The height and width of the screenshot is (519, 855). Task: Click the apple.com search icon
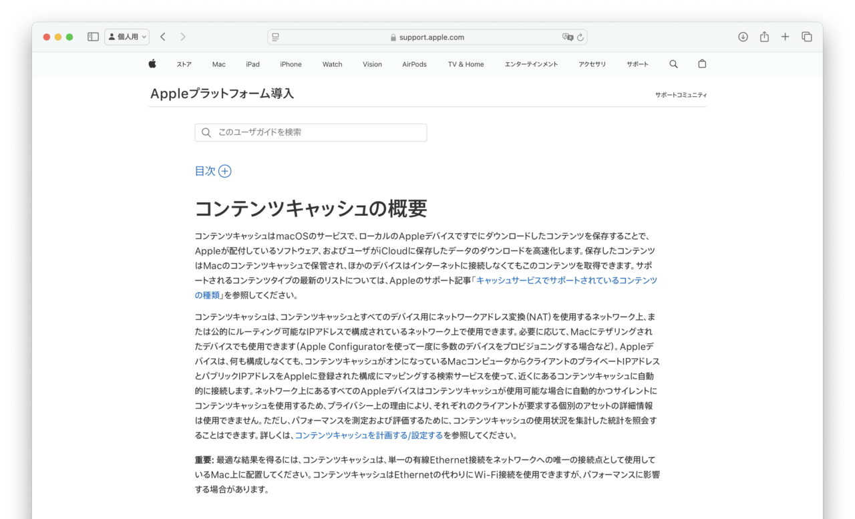[673, 64]
